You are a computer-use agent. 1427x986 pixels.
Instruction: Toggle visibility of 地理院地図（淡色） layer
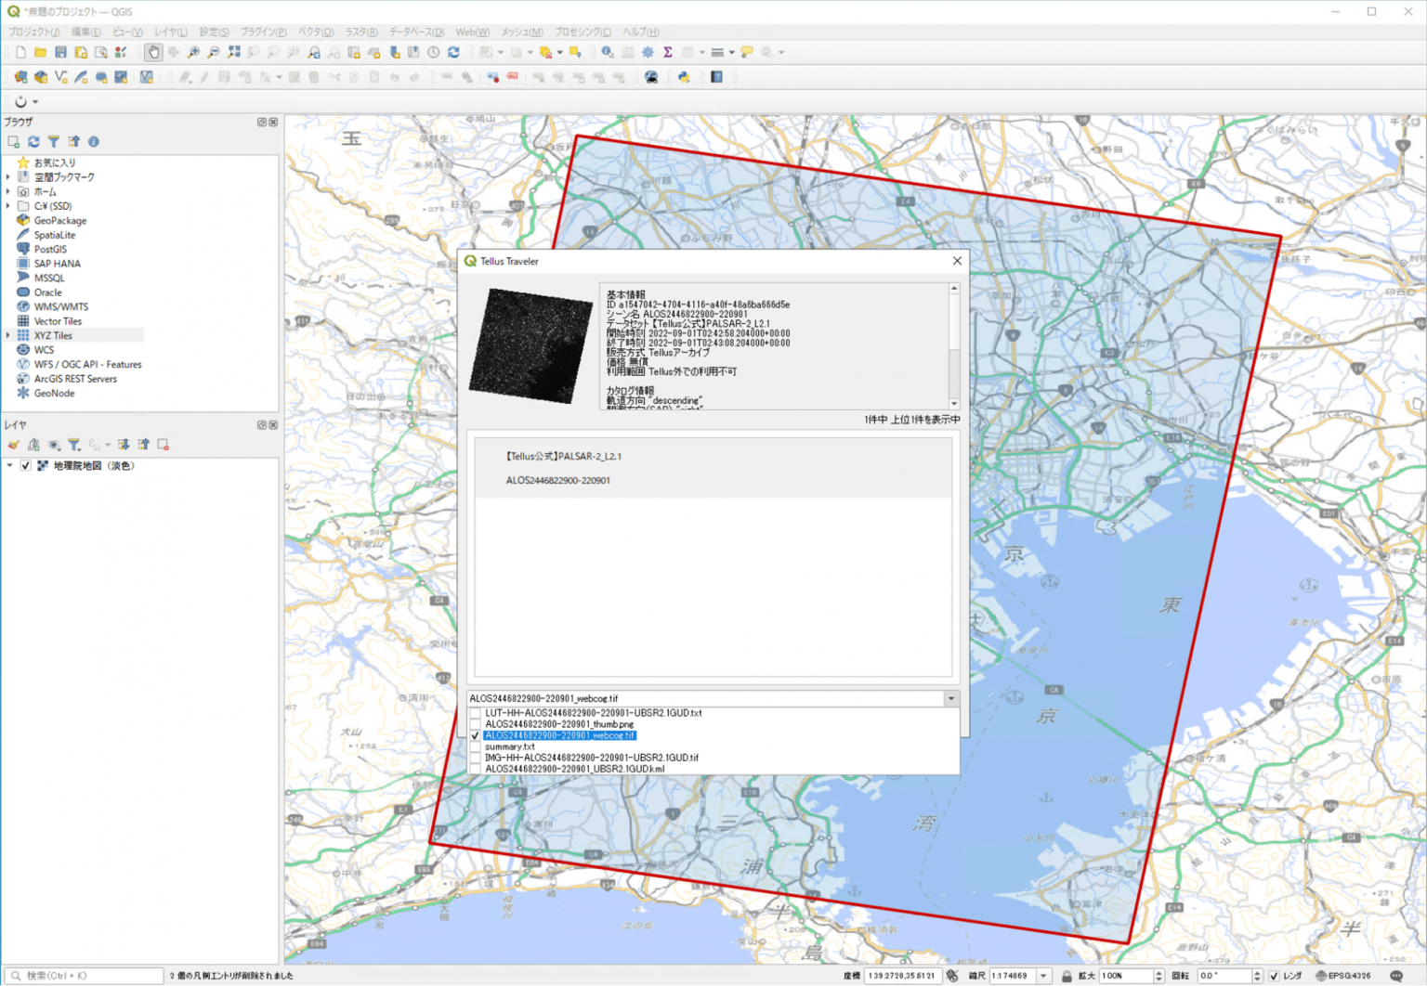[26, 466]
